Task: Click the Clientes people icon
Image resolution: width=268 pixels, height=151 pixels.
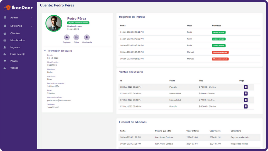Action: pyautogui.click(x=5, y=33)
